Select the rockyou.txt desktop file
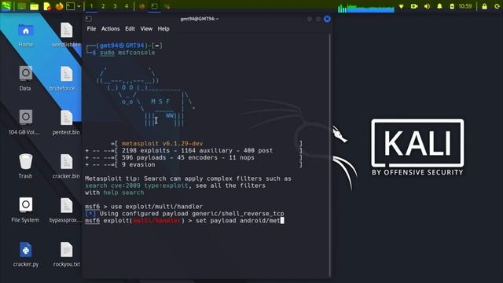Screen dimensions: 503x283 66,255
